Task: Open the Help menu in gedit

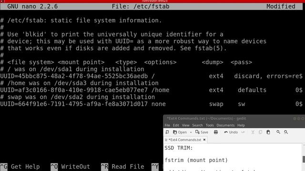Action: pyautogui.click(x=241, y=125)
